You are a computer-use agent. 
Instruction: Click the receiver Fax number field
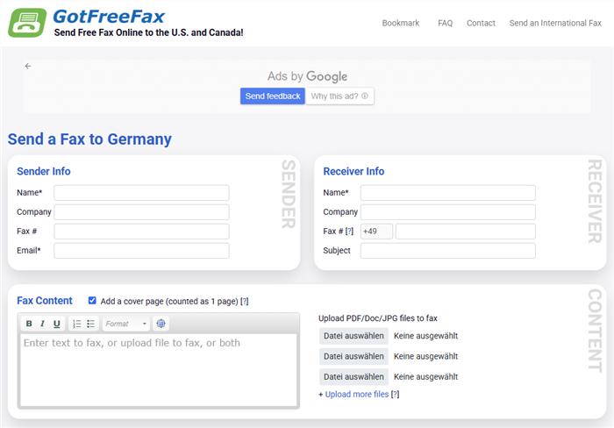point(465,232)
